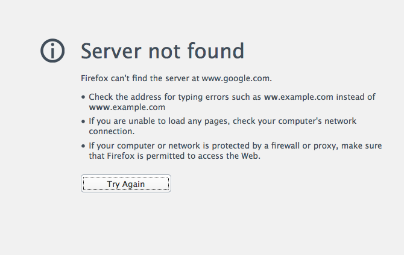Click the word "firewall" in the last bullet
This screenshot has width=404, height=255.
pos(280,146)
